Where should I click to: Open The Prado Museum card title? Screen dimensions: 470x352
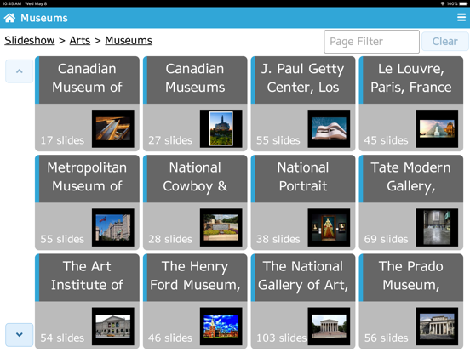click(411, 275)
